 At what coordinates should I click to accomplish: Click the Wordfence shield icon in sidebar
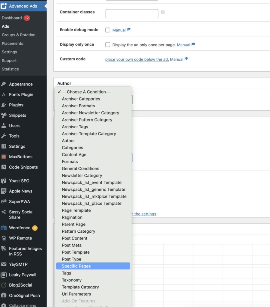coord(4,228)
